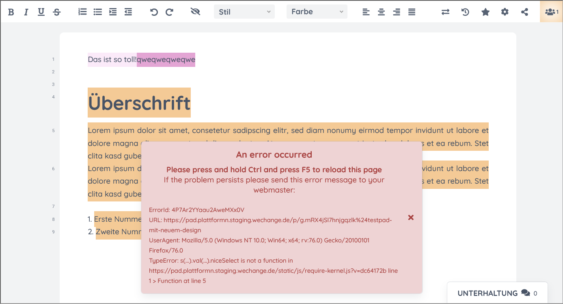Click 'Zweite Numm' list item

click(x=119, y=232)
